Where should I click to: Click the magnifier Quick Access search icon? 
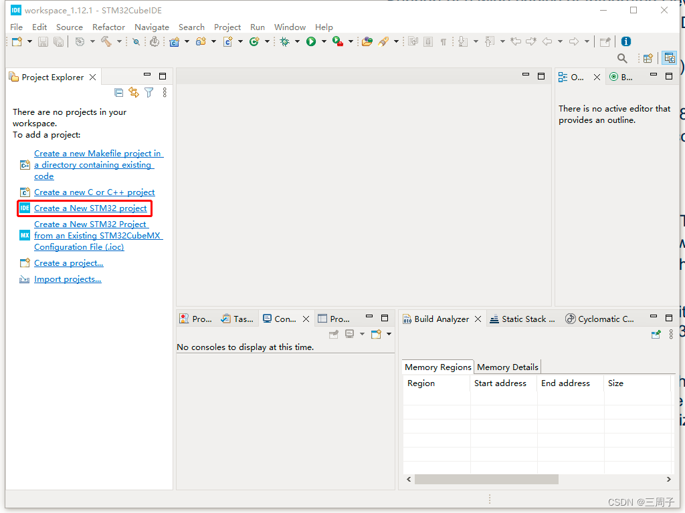click(x=622, y=58)
